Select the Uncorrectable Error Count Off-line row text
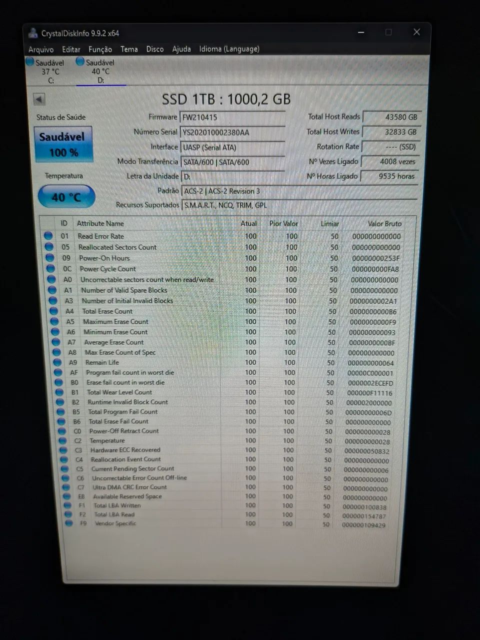This screenshot has width=480, height=640. [139, 477]
